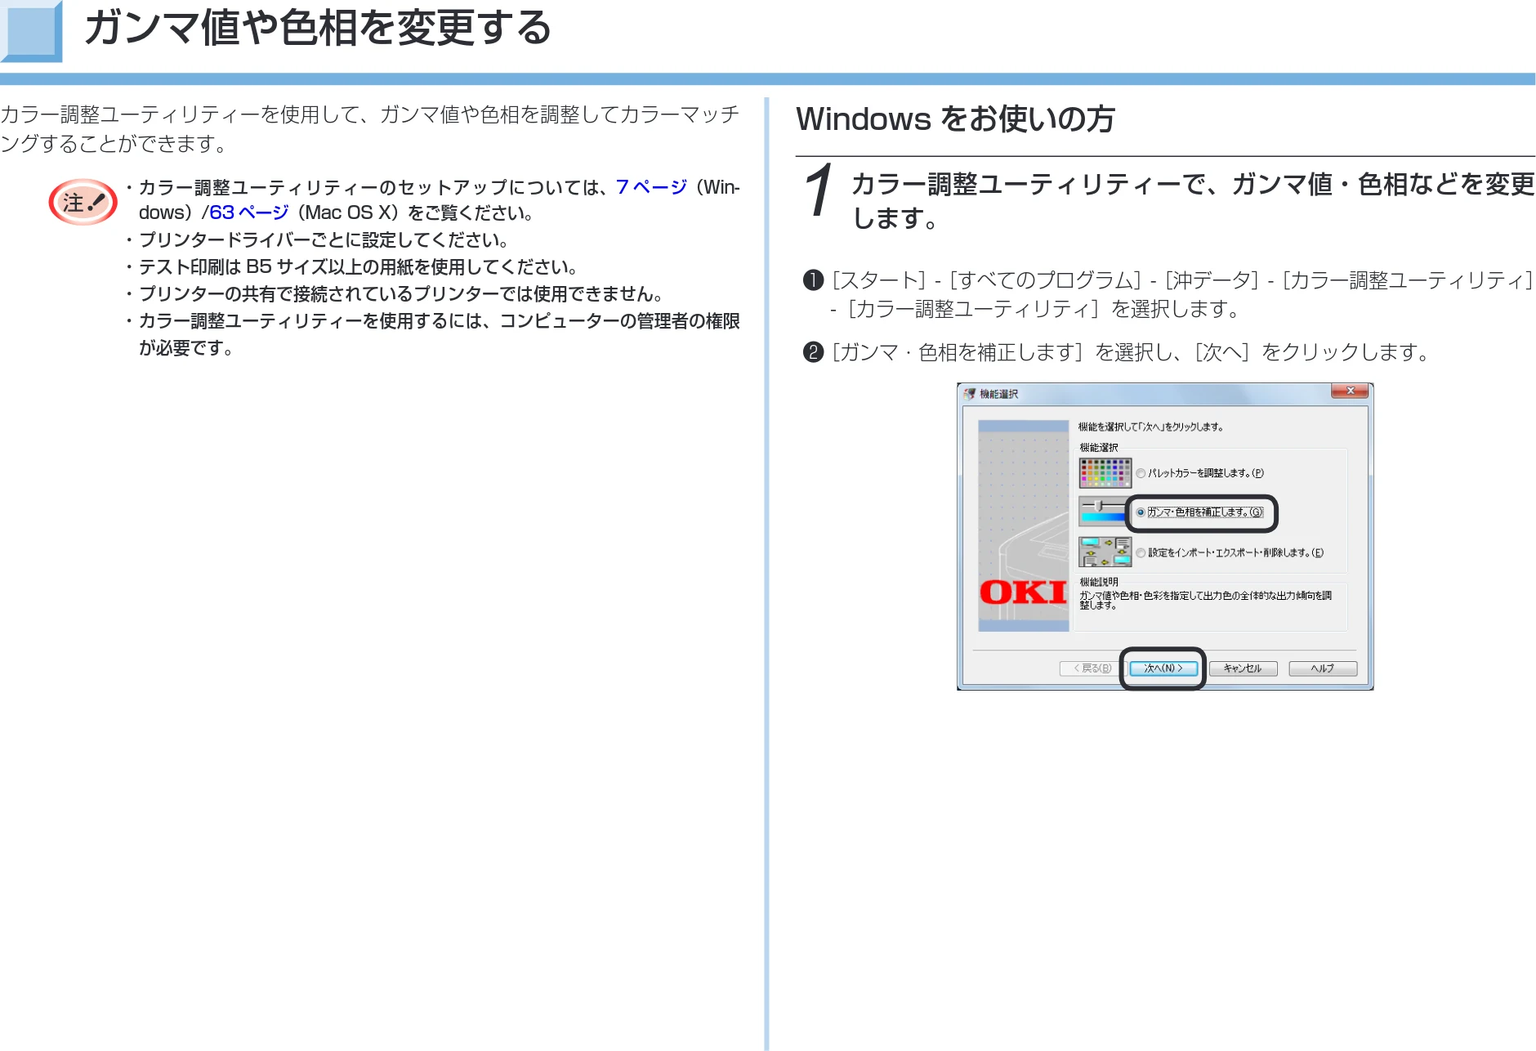
Task: Click the Windows をお使いの方 heading
Action: click(955, 119)
